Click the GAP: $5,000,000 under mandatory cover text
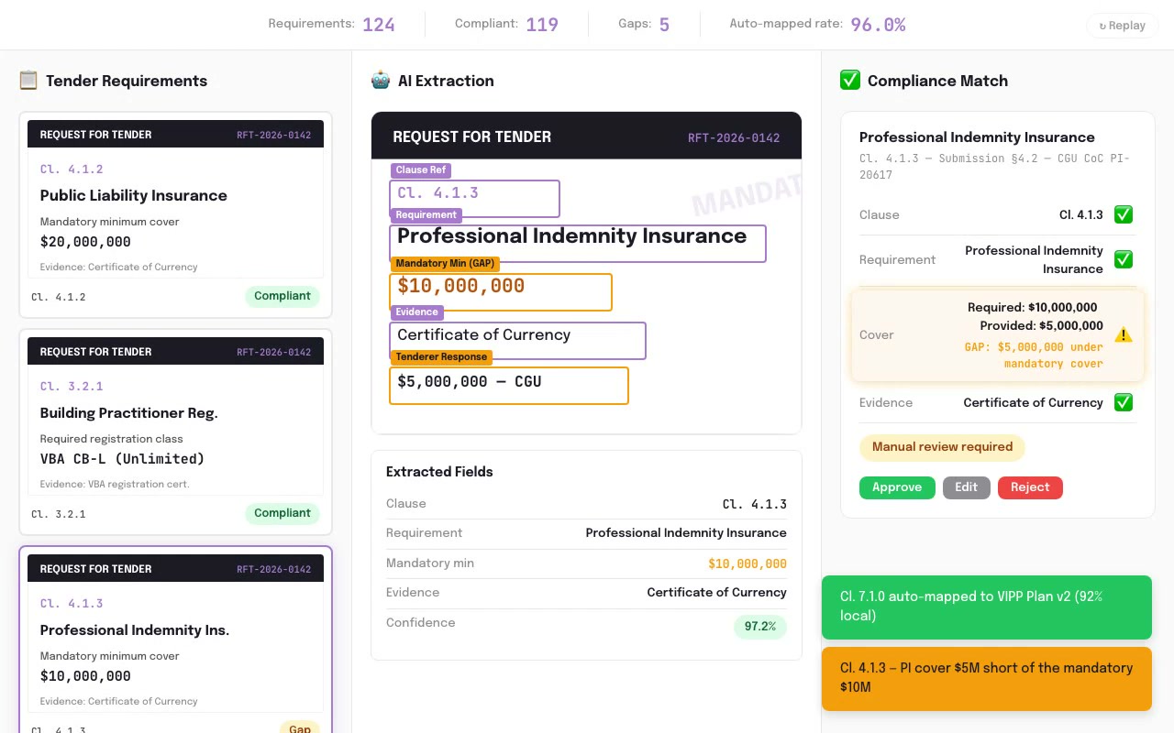Viewport: 1174px width, 733px height. pos(1034,356)
